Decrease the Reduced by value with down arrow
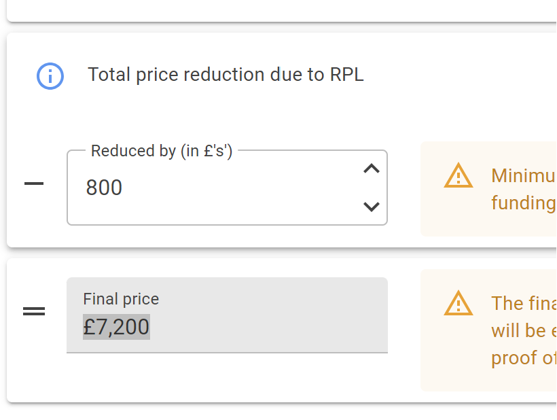This screenshot has height=420, width=557. click(x=372, y=207)
